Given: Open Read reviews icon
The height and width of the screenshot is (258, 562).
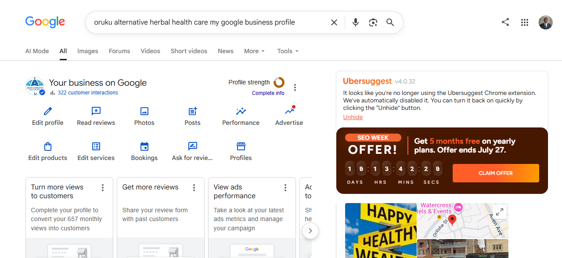Looking at the screenshot, I should 96,111.
